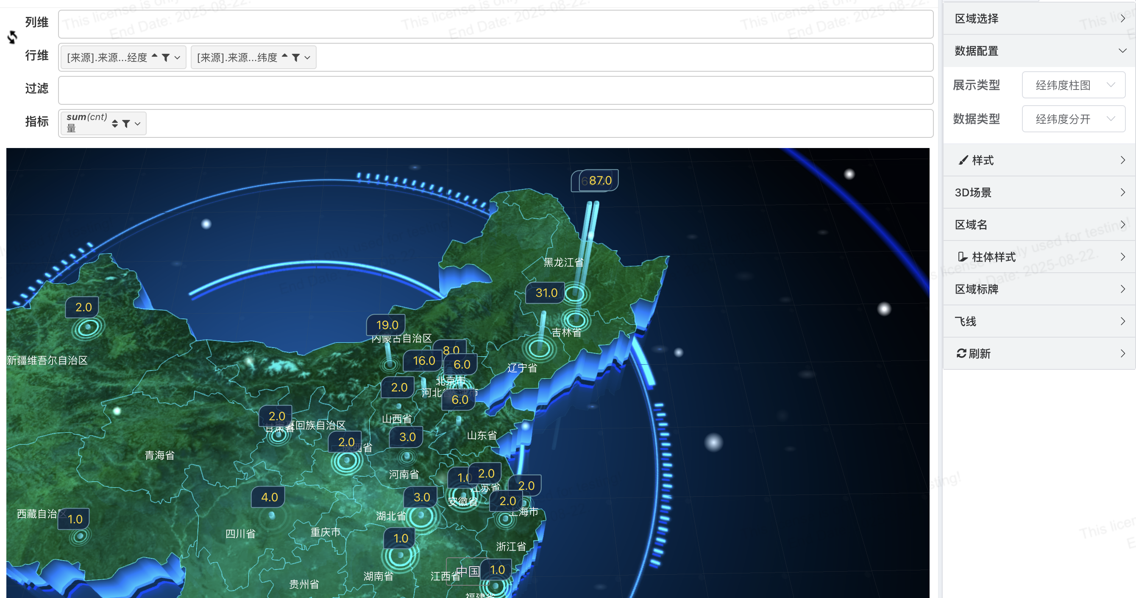Click the 16.0 data label on map
1136x598 pixels.
[423, 360]
